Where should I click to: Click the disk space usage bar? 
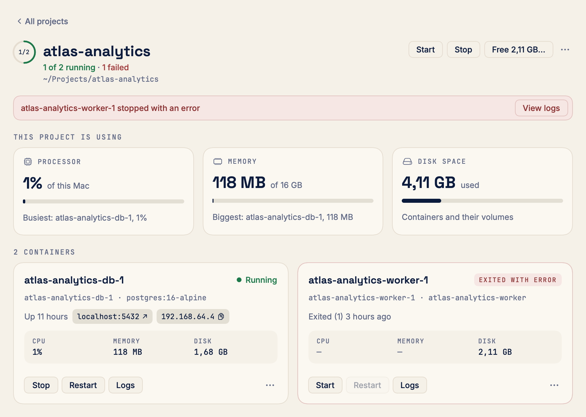click(482, 201)
